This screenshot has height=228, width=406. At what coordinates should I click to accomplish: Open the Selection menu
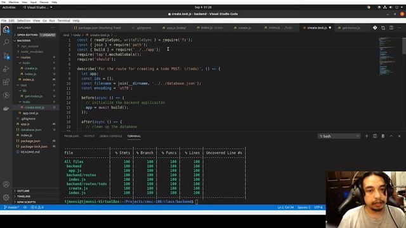pos(23,21)
